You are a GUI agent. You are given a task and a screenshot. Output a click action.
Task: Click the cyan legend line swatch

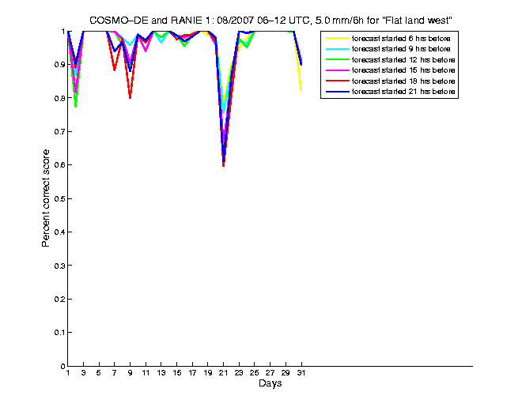click(337, 49)
